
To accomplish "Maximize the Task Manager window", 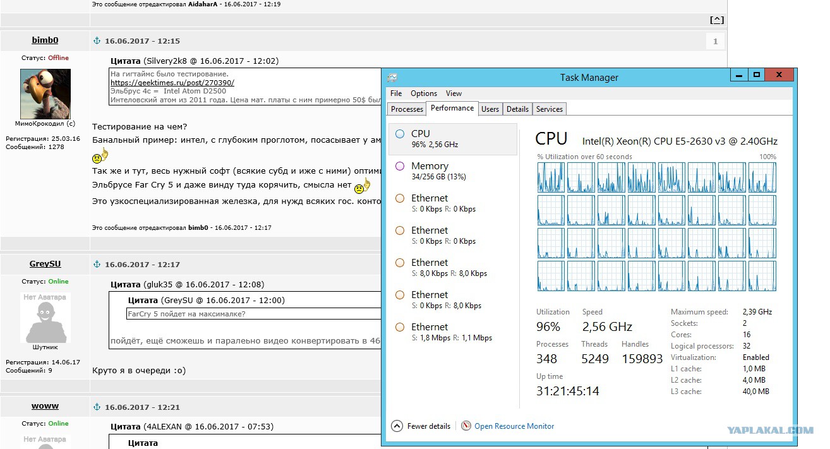I will click(x=756, y=75).
